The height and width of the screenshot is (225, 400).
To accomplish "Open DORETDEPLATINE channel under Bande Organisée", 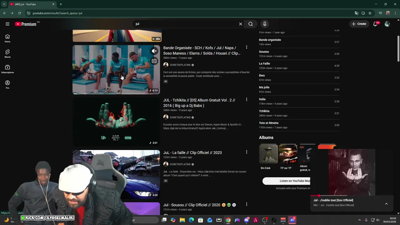I will [180, 65].
